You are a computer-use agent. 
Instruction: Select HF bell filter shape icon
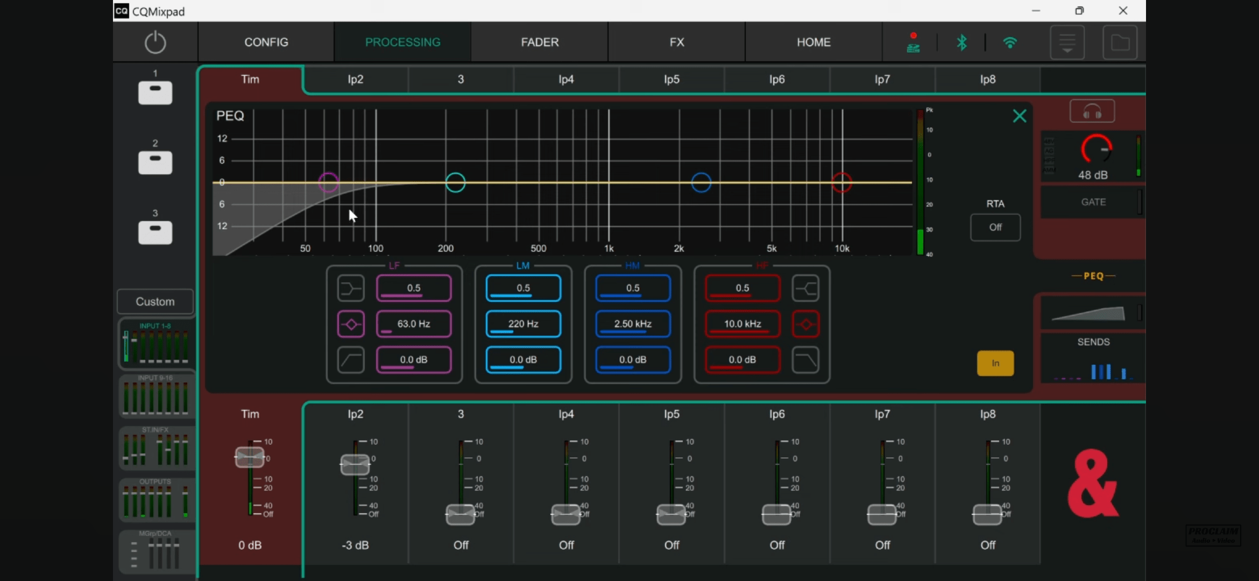tap(805, 324)
